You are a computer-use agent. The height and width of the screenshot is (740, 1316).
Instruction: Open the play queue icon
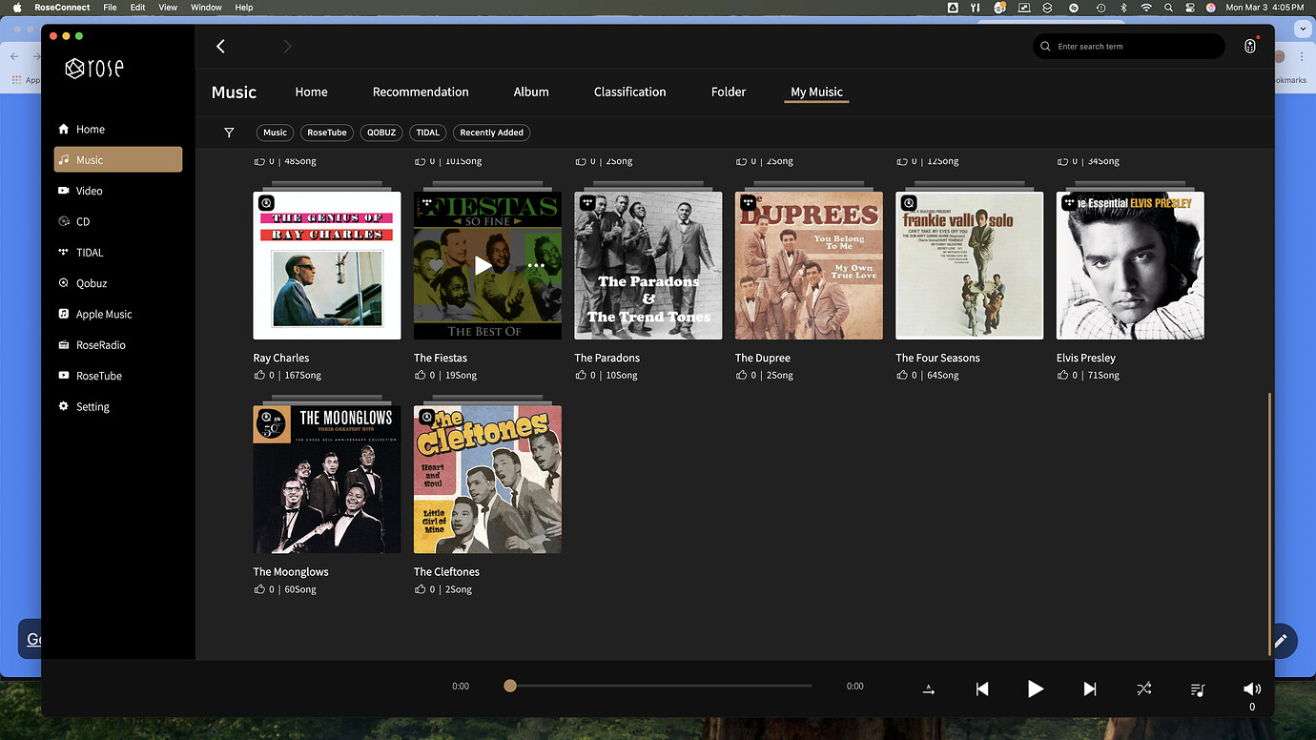click(1198, 689)
